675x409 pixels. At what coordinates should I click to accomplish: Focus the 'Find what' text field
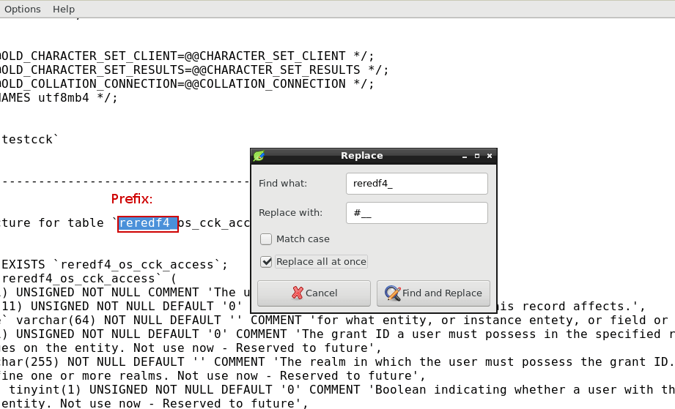[416, 184]
